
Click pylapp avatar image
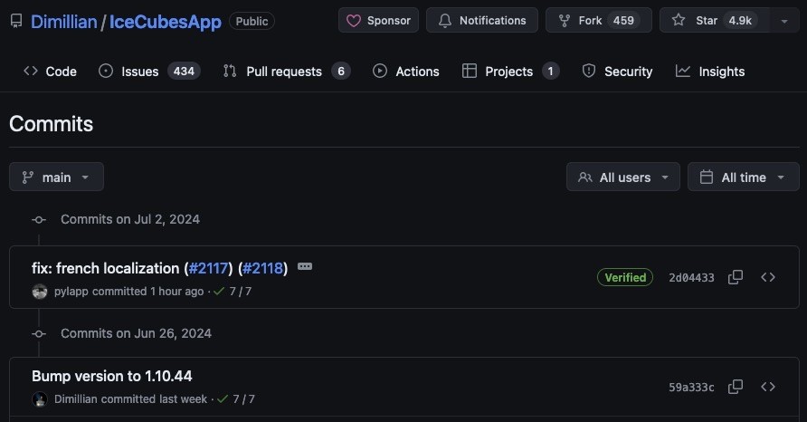point(40,292)
